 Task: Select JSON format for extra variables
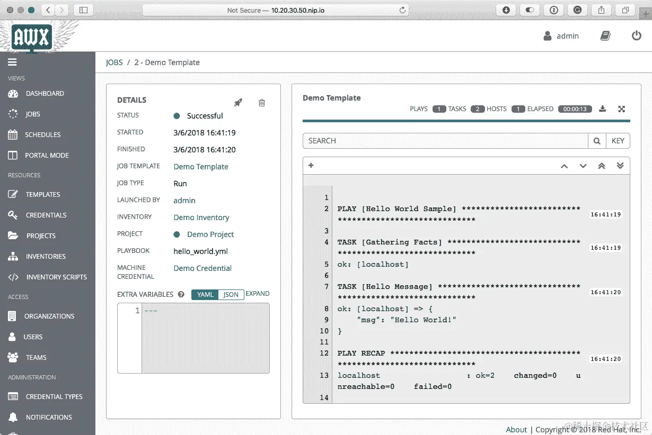[231, 295]
